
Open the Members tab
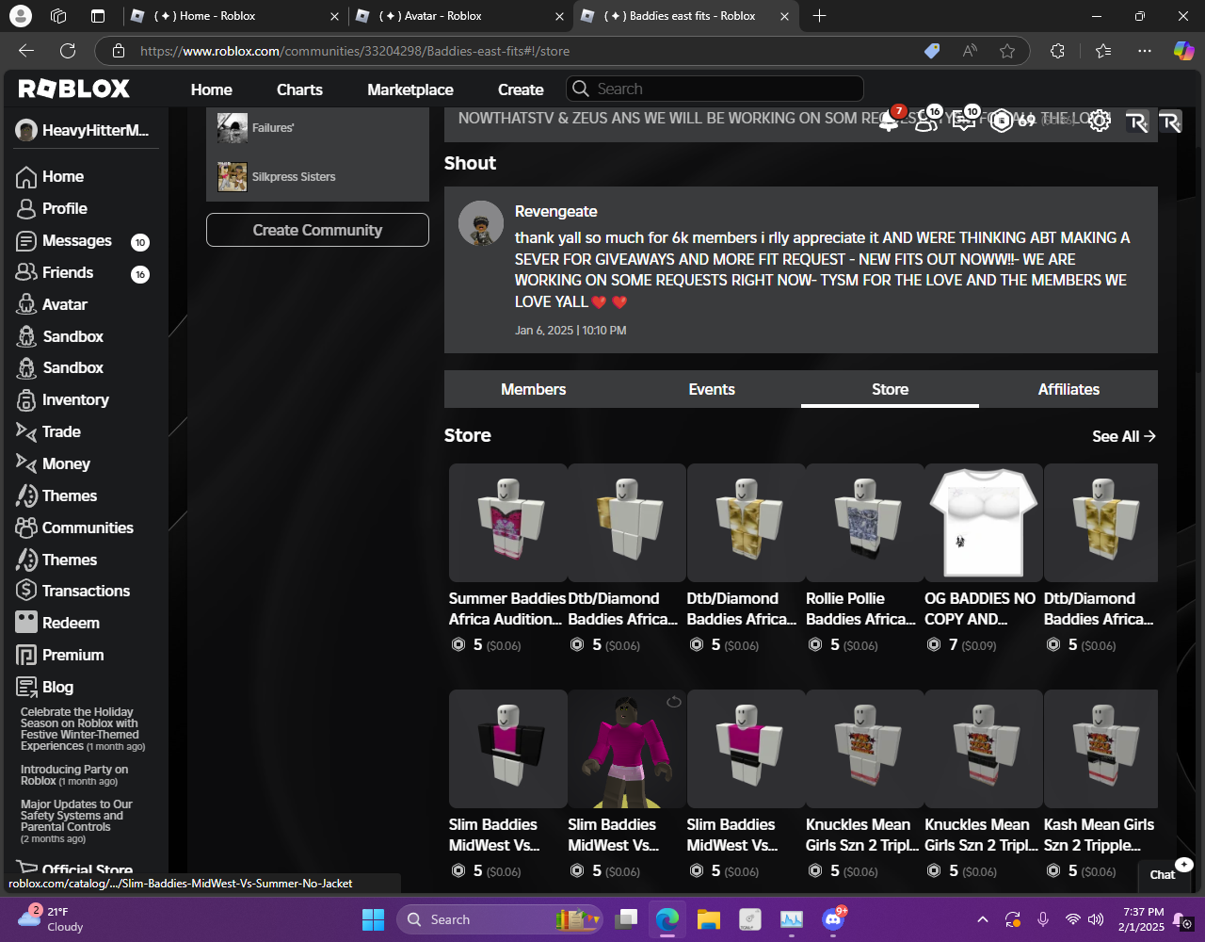pos(534,389)
